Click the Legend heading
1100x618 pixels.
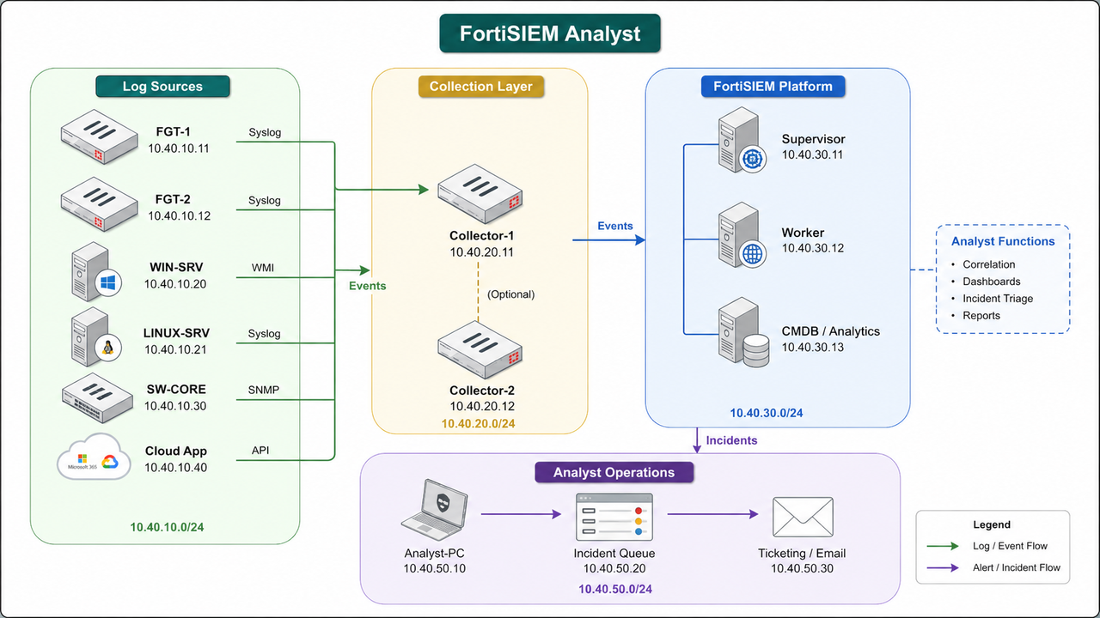tap(992, 524)
